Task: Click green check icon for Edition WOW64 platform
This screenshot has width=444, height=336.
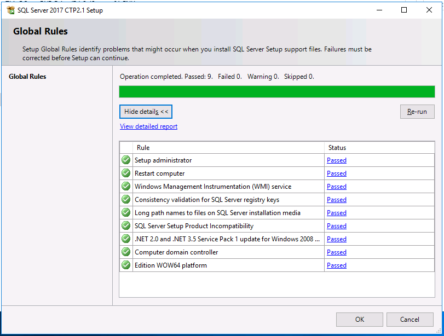Action: coord(126,265)
